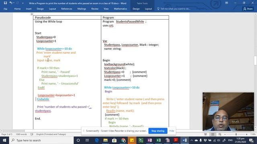Click the table move handle

[x=32, y=14]
